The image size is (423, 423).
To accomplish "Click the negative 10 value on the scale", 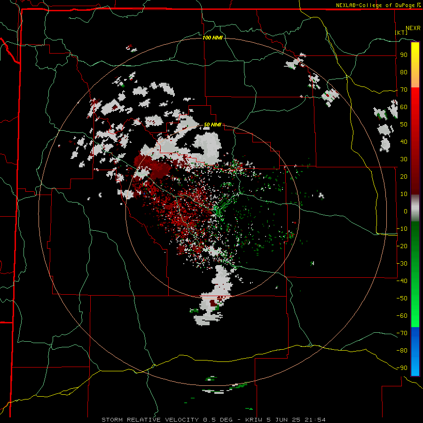I will (402, 229).
